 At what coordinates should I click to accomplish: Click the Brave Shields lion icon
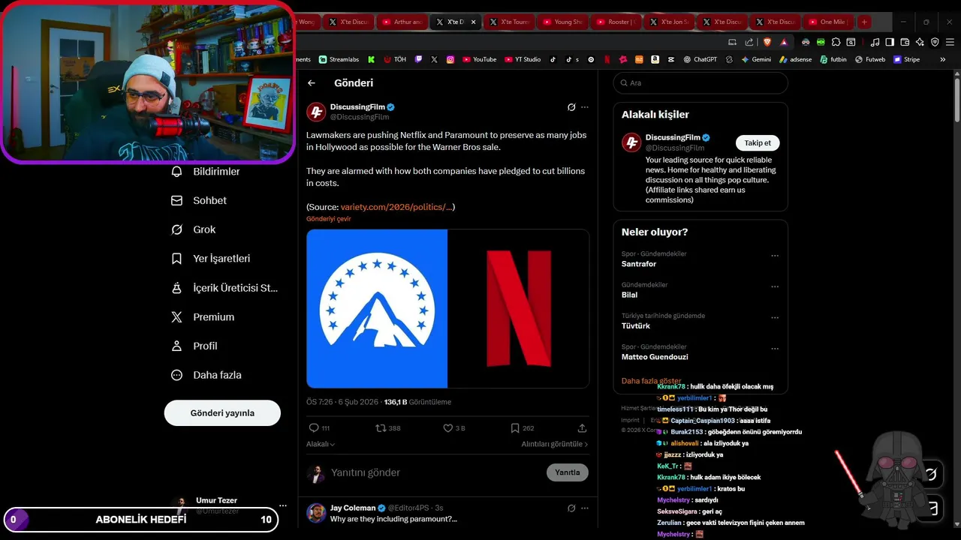pyautogui.click(x=768, y=42)
